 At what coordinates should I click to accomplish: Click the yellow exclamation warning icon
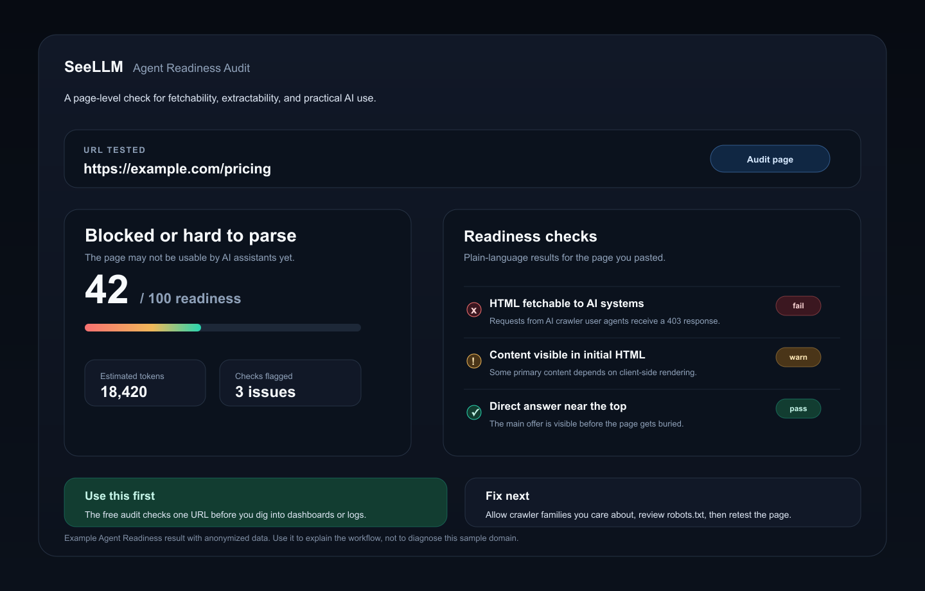[474, 361]
